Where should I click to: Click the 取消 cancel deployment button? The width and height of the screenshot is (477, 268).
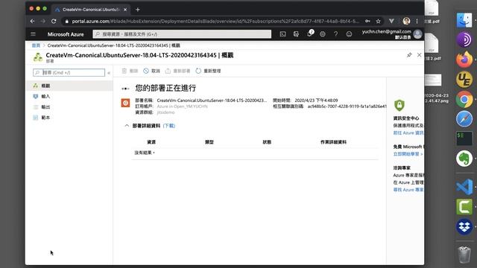point(151,71)
